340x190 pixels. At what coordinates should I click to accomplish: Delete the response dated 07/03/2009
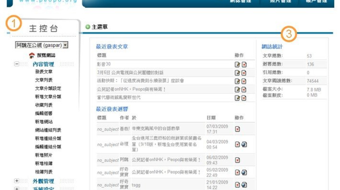click(x=237, y=129)
